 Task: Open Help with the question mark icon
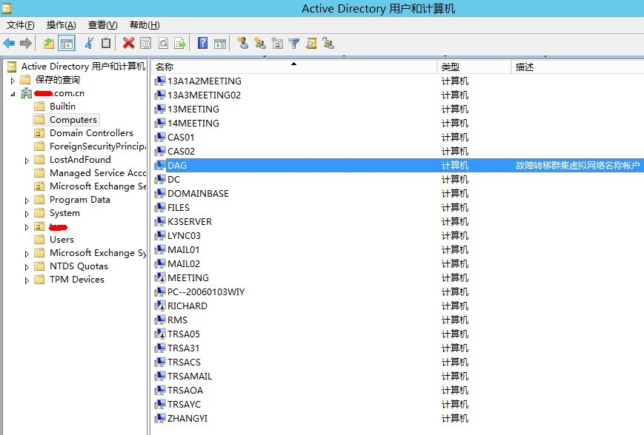(x=203, y=43)
